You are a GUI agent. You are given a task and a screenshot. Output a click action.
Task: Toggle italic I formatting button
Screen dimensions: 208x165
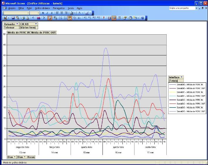(x=47, y=13)
